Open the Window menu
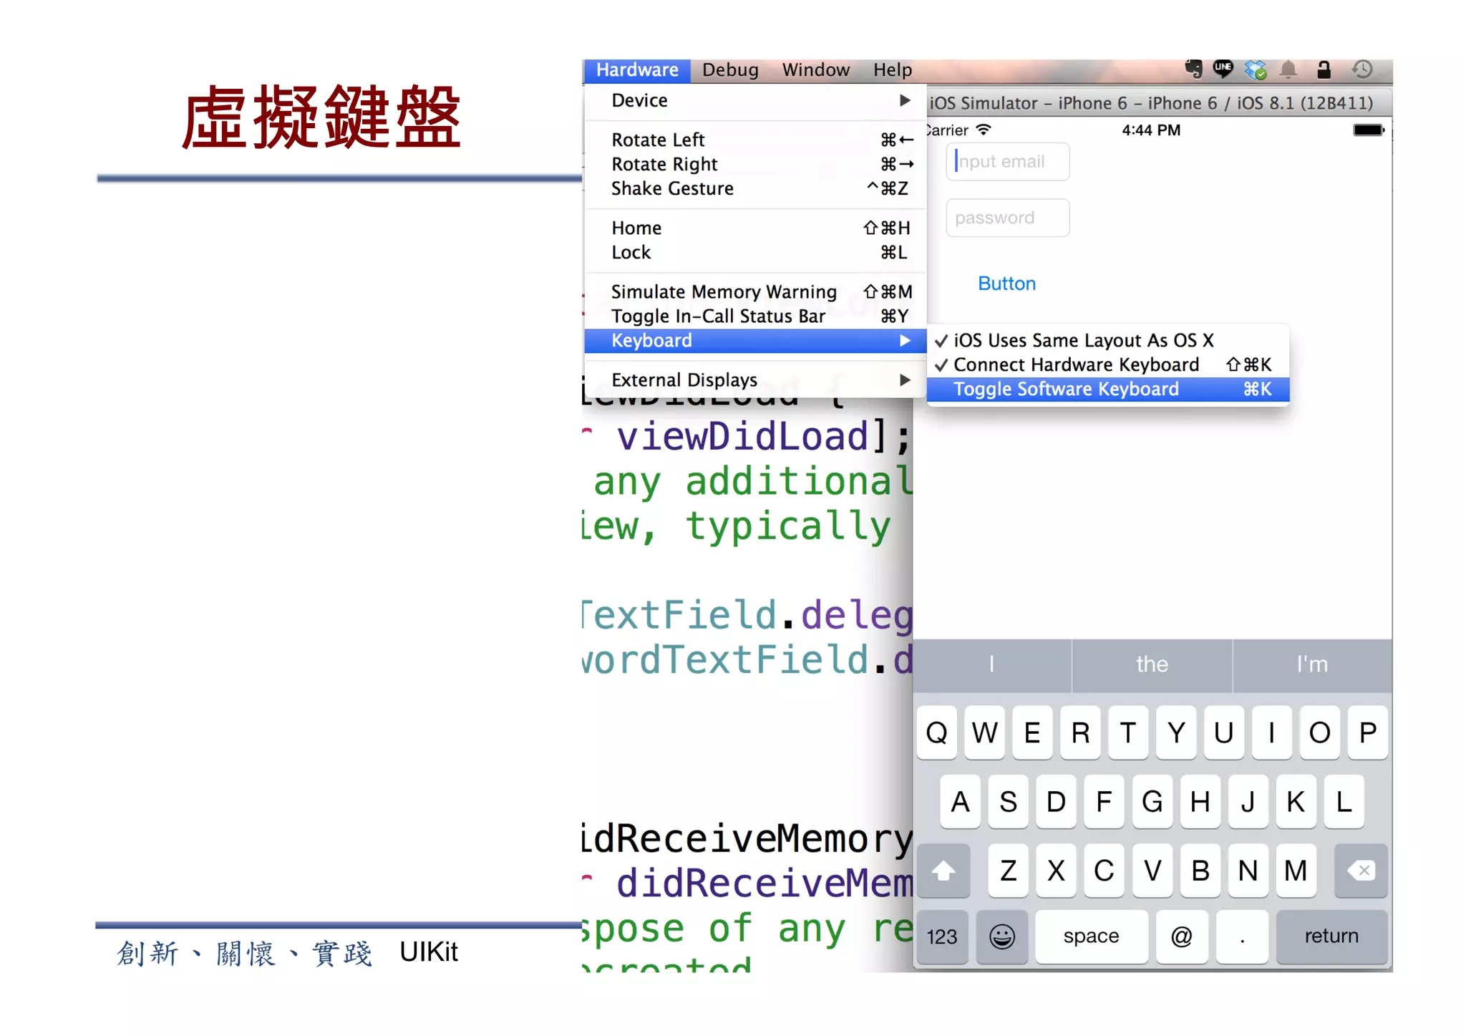Viewport: 1466px width, 1036px height. (x=816, y=70)
